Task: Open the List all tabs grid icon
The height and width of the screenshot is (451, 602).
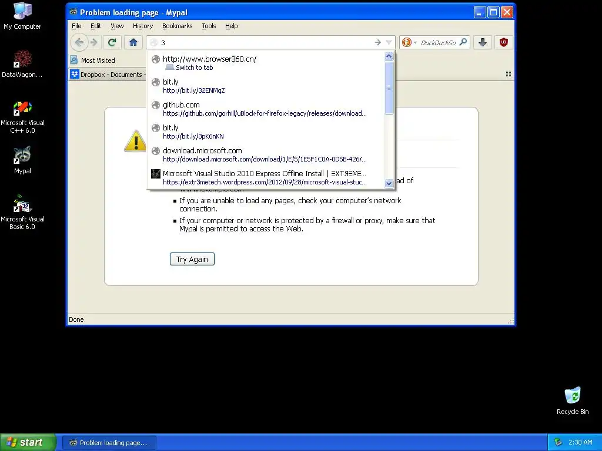Action: 509,74
